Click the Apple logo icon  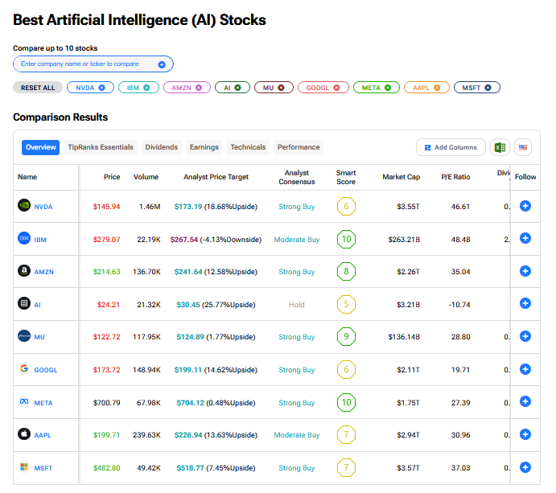(x=24, y=433)
